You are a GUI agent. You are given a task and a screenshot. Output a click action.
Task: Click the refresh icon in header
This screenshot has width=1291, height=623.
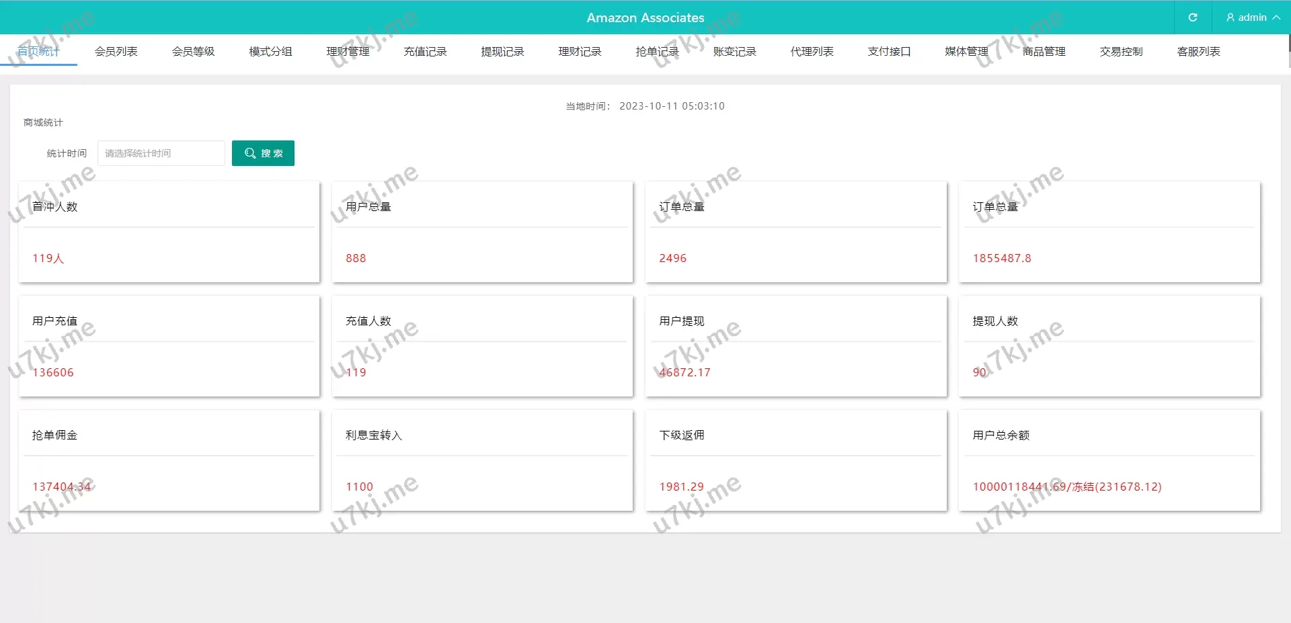click(1192, 17)
